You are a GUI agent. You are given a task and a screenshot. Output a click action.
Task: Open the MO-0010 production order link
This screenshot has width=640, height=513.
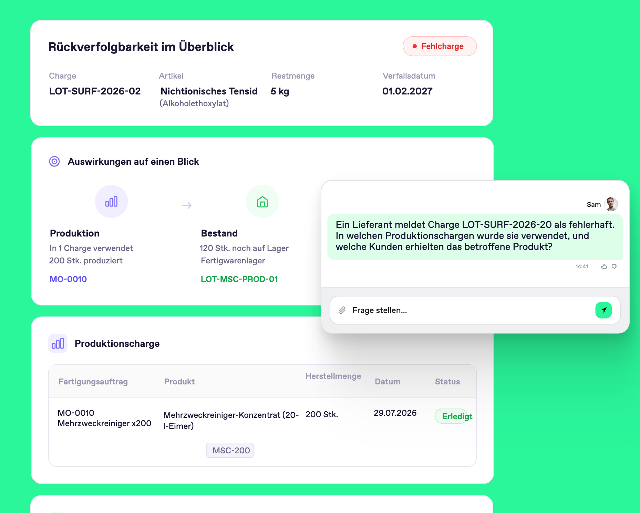coord(68,279)
